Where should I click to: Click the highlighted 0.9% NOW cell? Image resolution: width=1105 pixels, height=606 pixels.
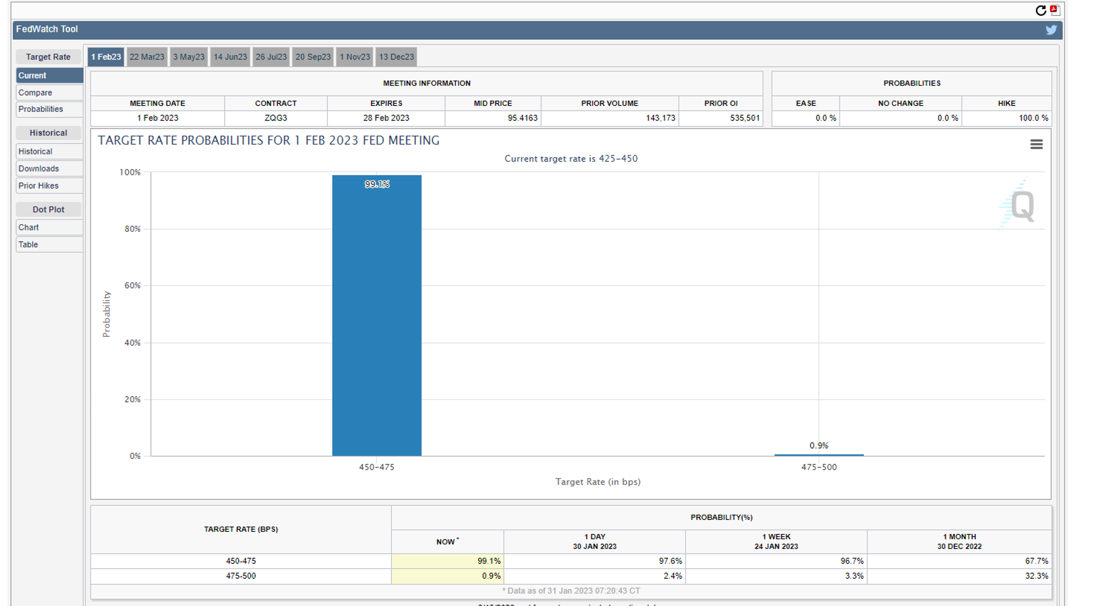pyautogui.click(x=447, y=576)
